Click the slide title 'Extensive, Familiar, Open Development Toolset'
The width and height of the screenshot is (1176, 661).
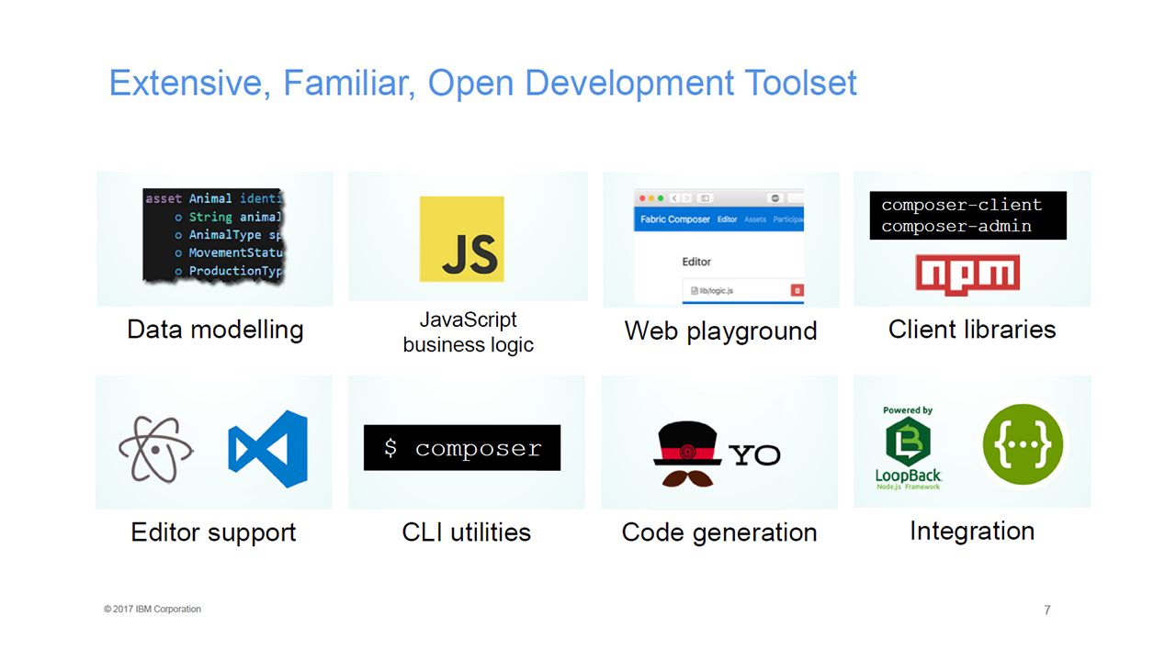pos(483,84)
